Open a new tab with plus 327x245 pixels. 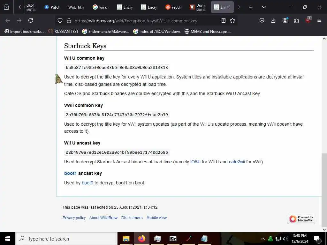click(251, 7)
